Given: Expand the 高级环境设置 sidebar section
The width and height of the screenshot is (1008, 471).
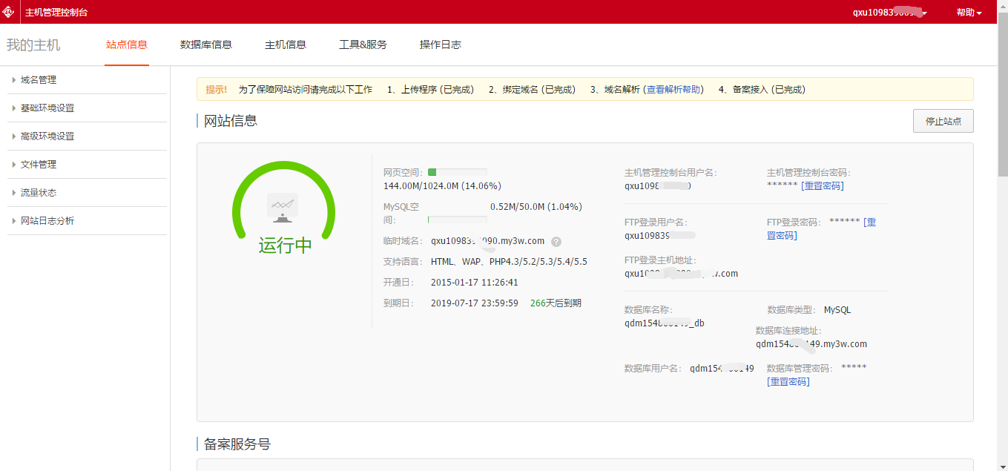Looking at the screenshot, I should [47, 136].
